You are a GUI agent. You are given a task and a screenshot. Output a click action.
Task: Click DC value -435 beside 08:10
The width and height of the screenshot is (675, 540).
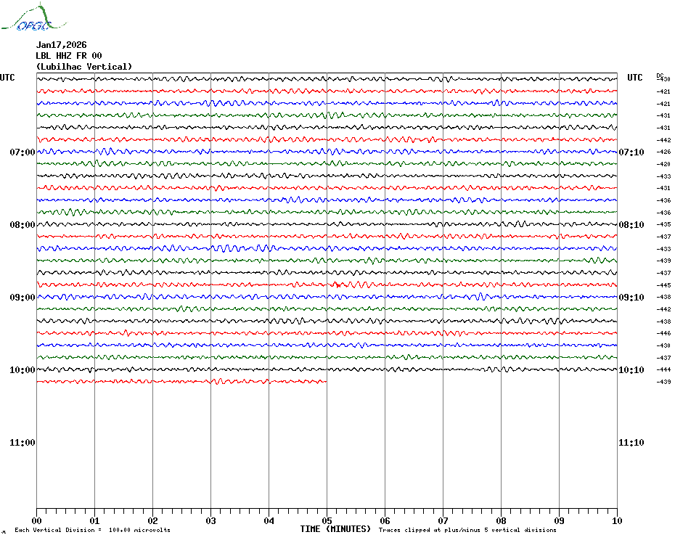click(x=663, y=225)
